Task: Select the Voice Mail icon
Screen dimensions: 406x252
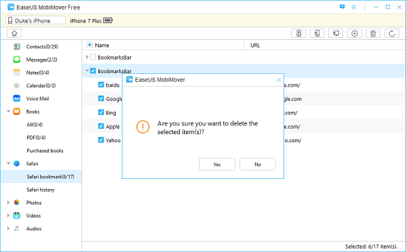Action: (x=16, y=98)
